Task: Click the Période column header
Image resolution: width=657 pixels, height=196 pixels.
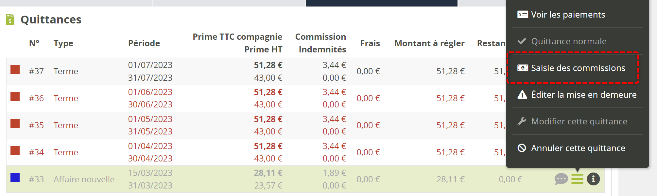Action: (144, 43)
